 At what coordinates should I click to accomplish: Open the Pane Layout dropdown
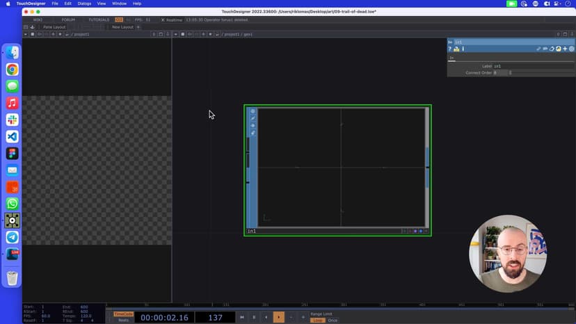(54, 27)
